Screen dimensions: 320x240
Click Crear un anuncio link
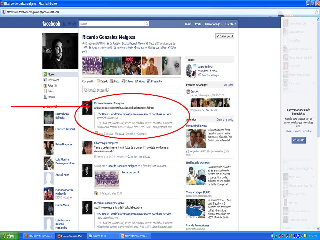(225, 119)
